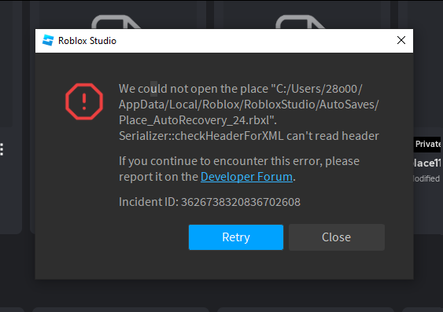Screen dimensions: 443x312
Task: Click the left file thumbnail icon behind dialog
Action: 116,22
